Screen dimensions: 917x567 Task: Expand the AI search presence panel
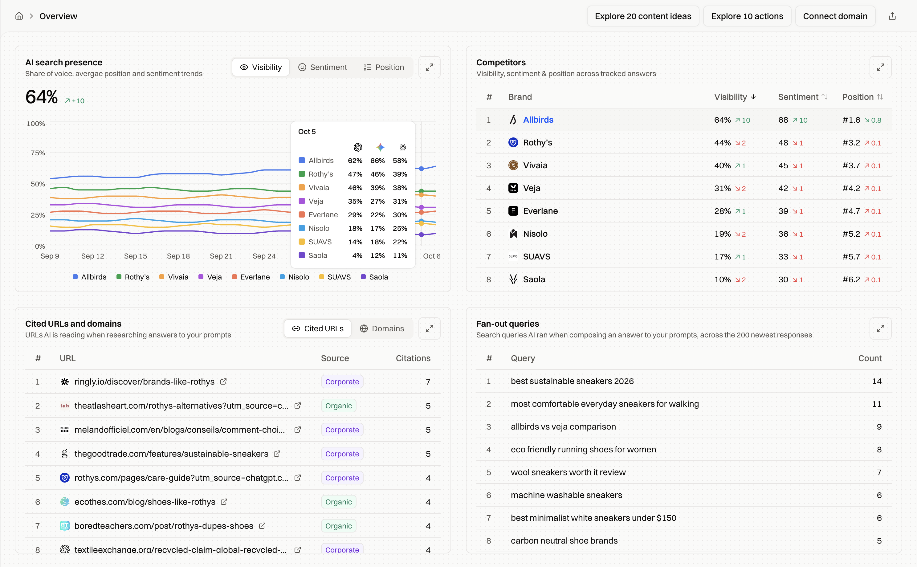[x=429, y=67]
